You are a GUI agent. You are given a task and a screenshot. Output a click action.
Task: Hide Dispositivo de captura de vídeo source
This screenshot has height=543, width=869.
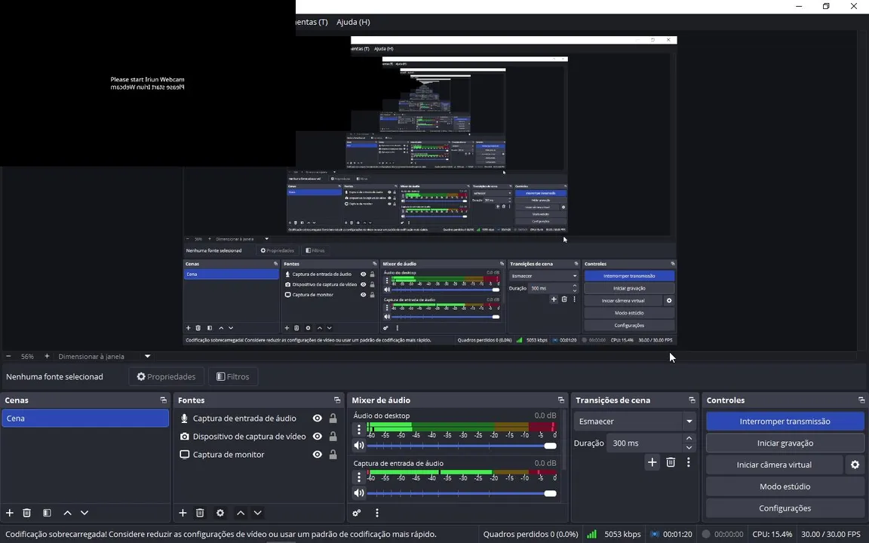(317, 437)
